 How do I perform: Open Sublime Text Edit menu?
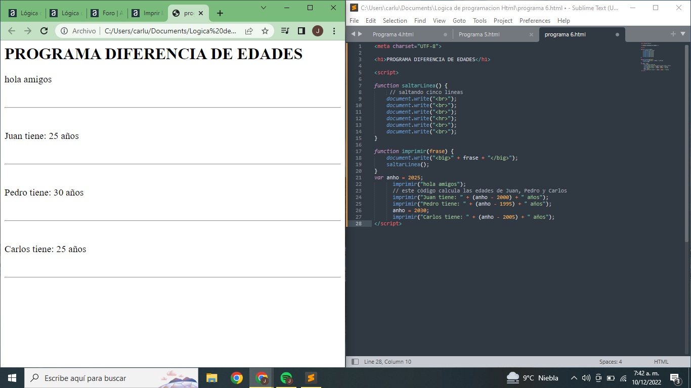point(371,21)
